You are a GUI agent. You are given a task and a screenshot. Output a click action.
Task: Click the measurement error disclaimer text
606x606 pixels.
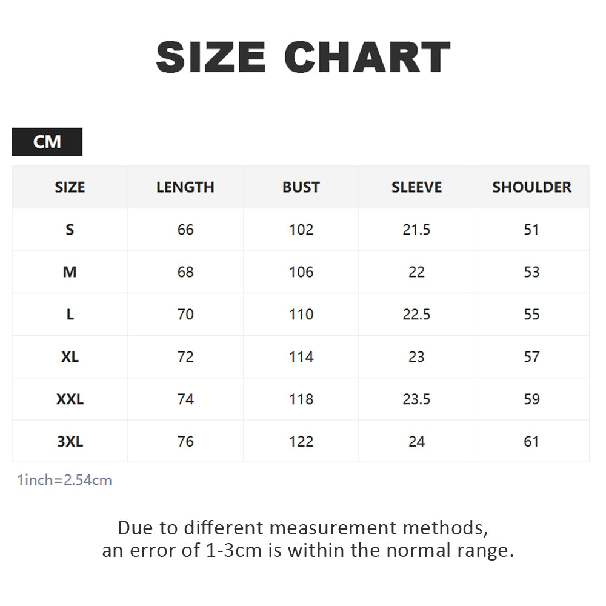pyautogui.click(x=308, y=539)
